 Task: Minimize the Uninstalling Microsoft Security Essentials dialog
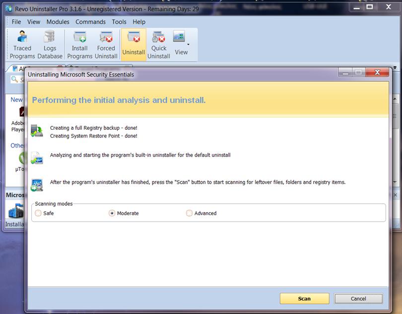coord(345,73)
